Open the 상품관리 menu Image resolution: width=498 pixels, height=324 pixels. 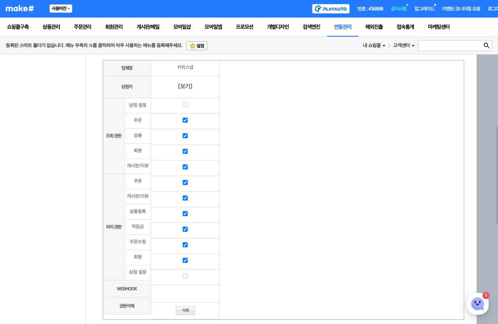click(x=51, y=27)
